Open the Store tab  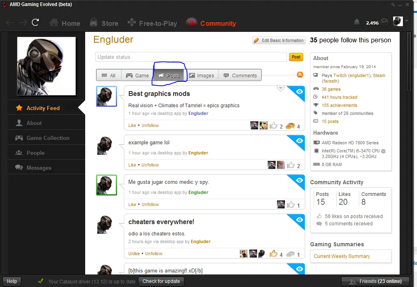(x=104, y=23)
